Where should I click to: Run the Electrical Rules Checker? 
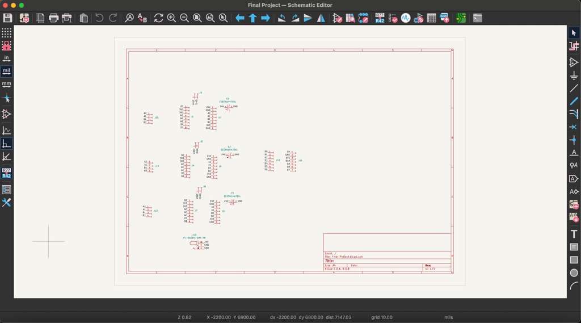point(393,18)
